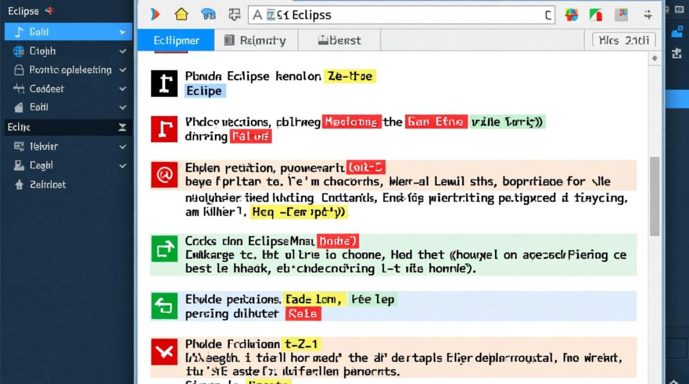
Task: Click the house-arrow icon beside Zelrdoet
Action: (x=19, y=184)
